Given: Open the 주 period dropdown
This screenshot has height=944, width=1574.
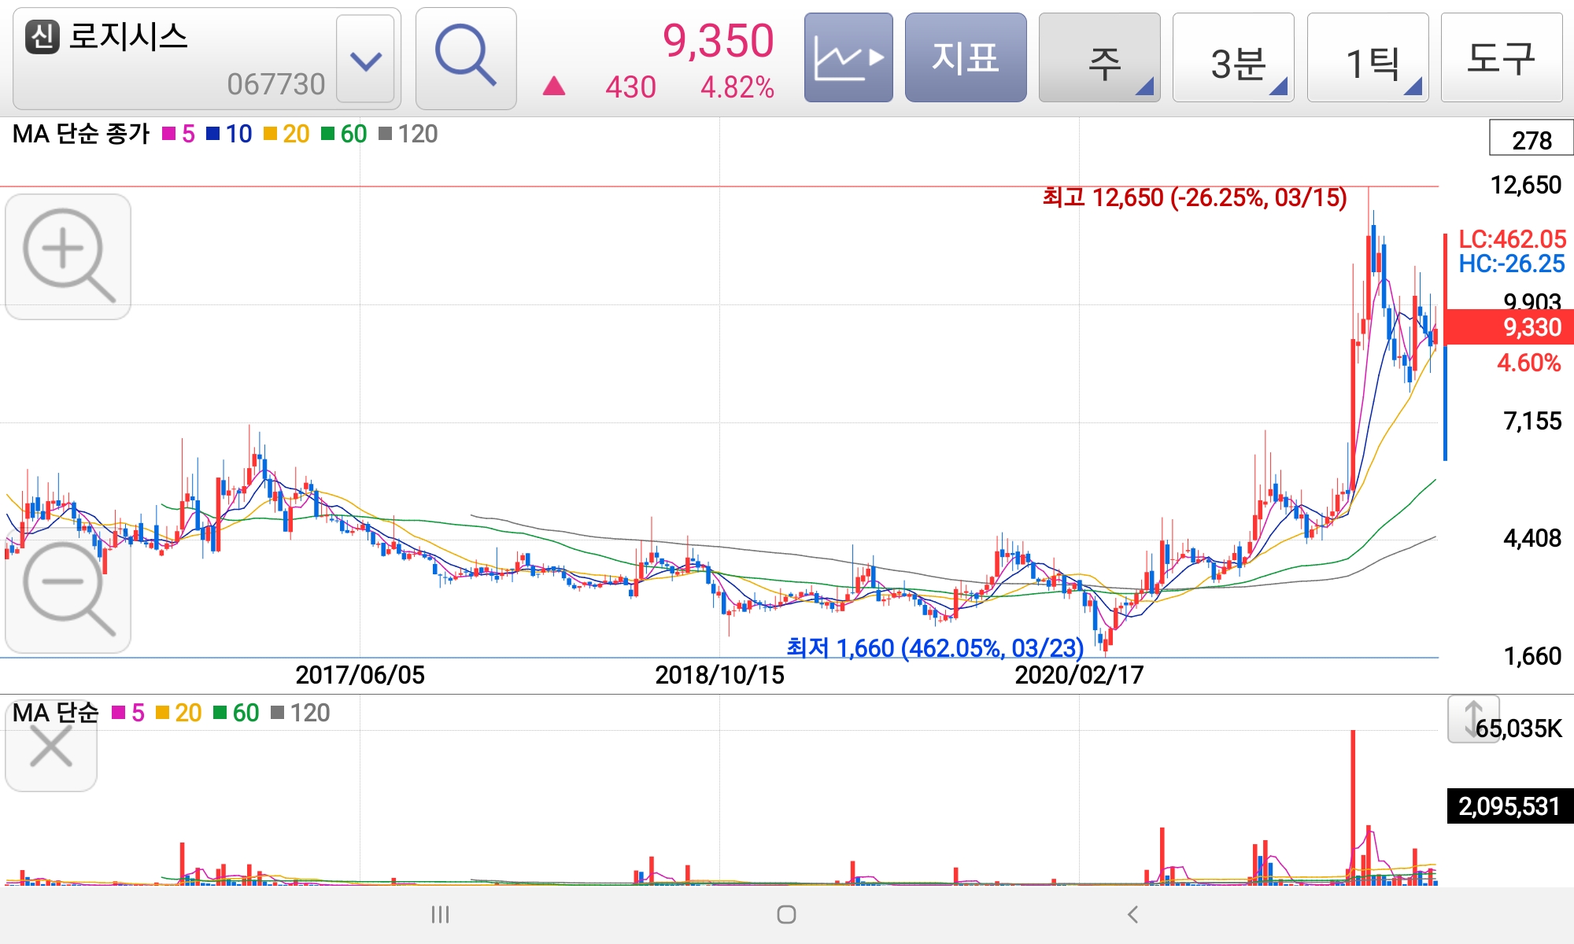Looking at the screenshot, I should pos(1099,59).
